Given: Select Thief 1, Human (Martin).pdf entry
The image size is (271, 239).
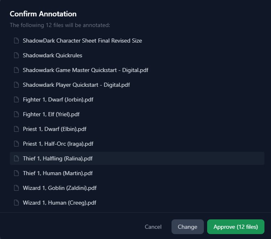Looking at the screenshot, I should pyautogui.click(x=58, y=173).
